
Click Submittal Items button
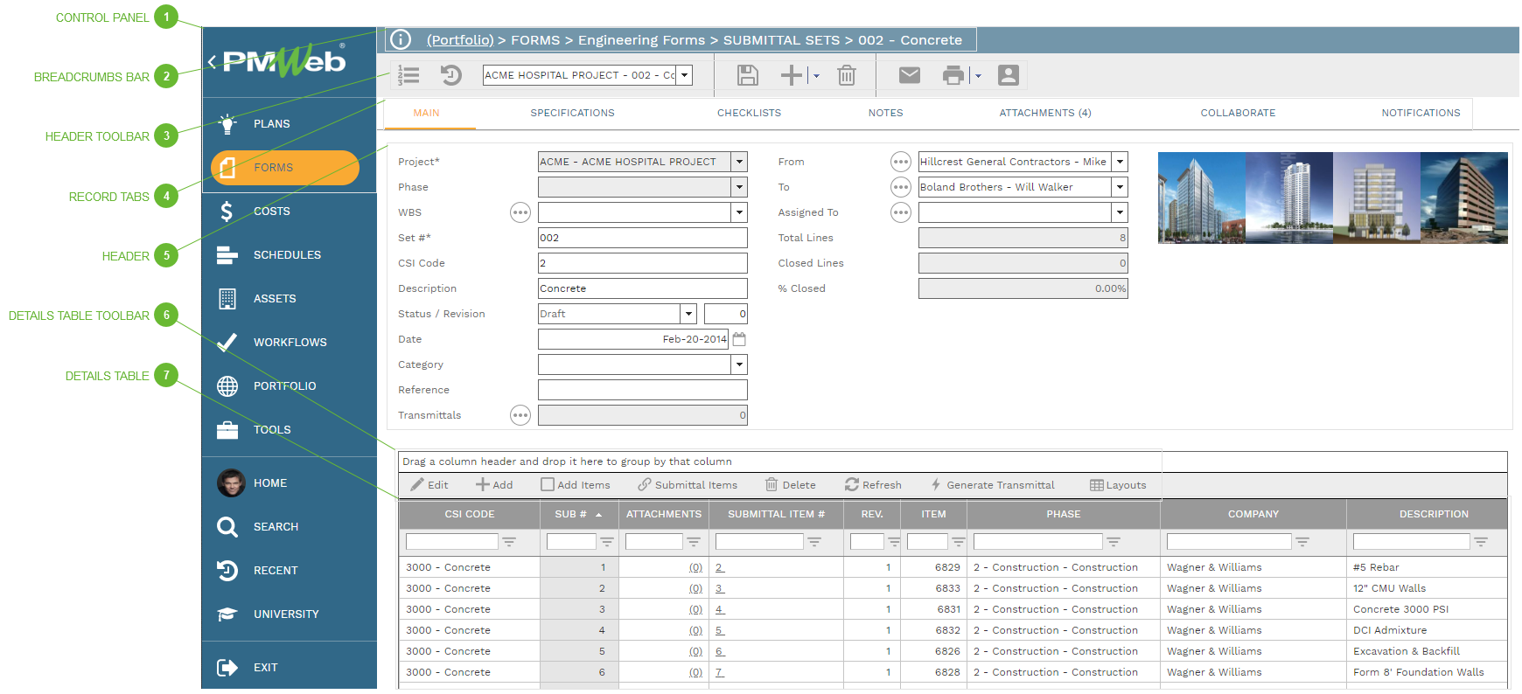coord(688,485)
